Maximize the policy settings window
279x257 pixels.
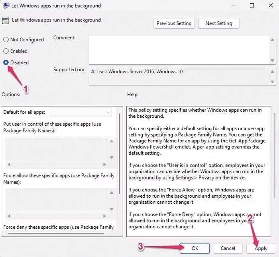click(251, 6)
